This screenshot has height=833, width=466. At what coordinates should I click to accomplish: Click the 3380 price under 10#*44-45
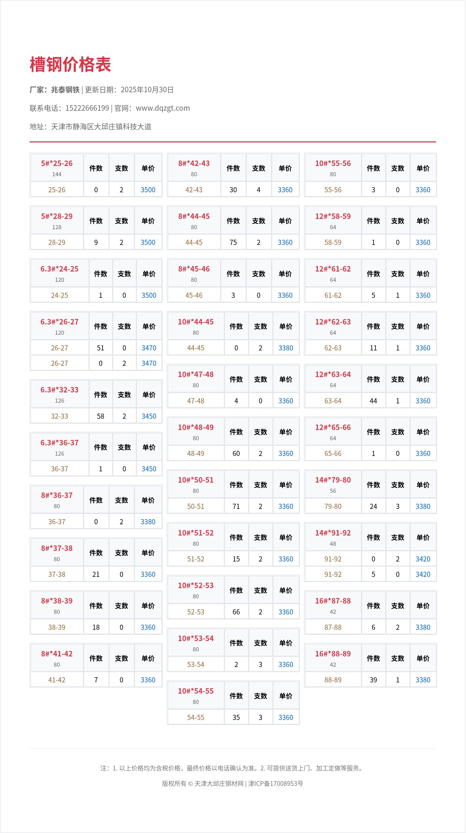point(286,348)
